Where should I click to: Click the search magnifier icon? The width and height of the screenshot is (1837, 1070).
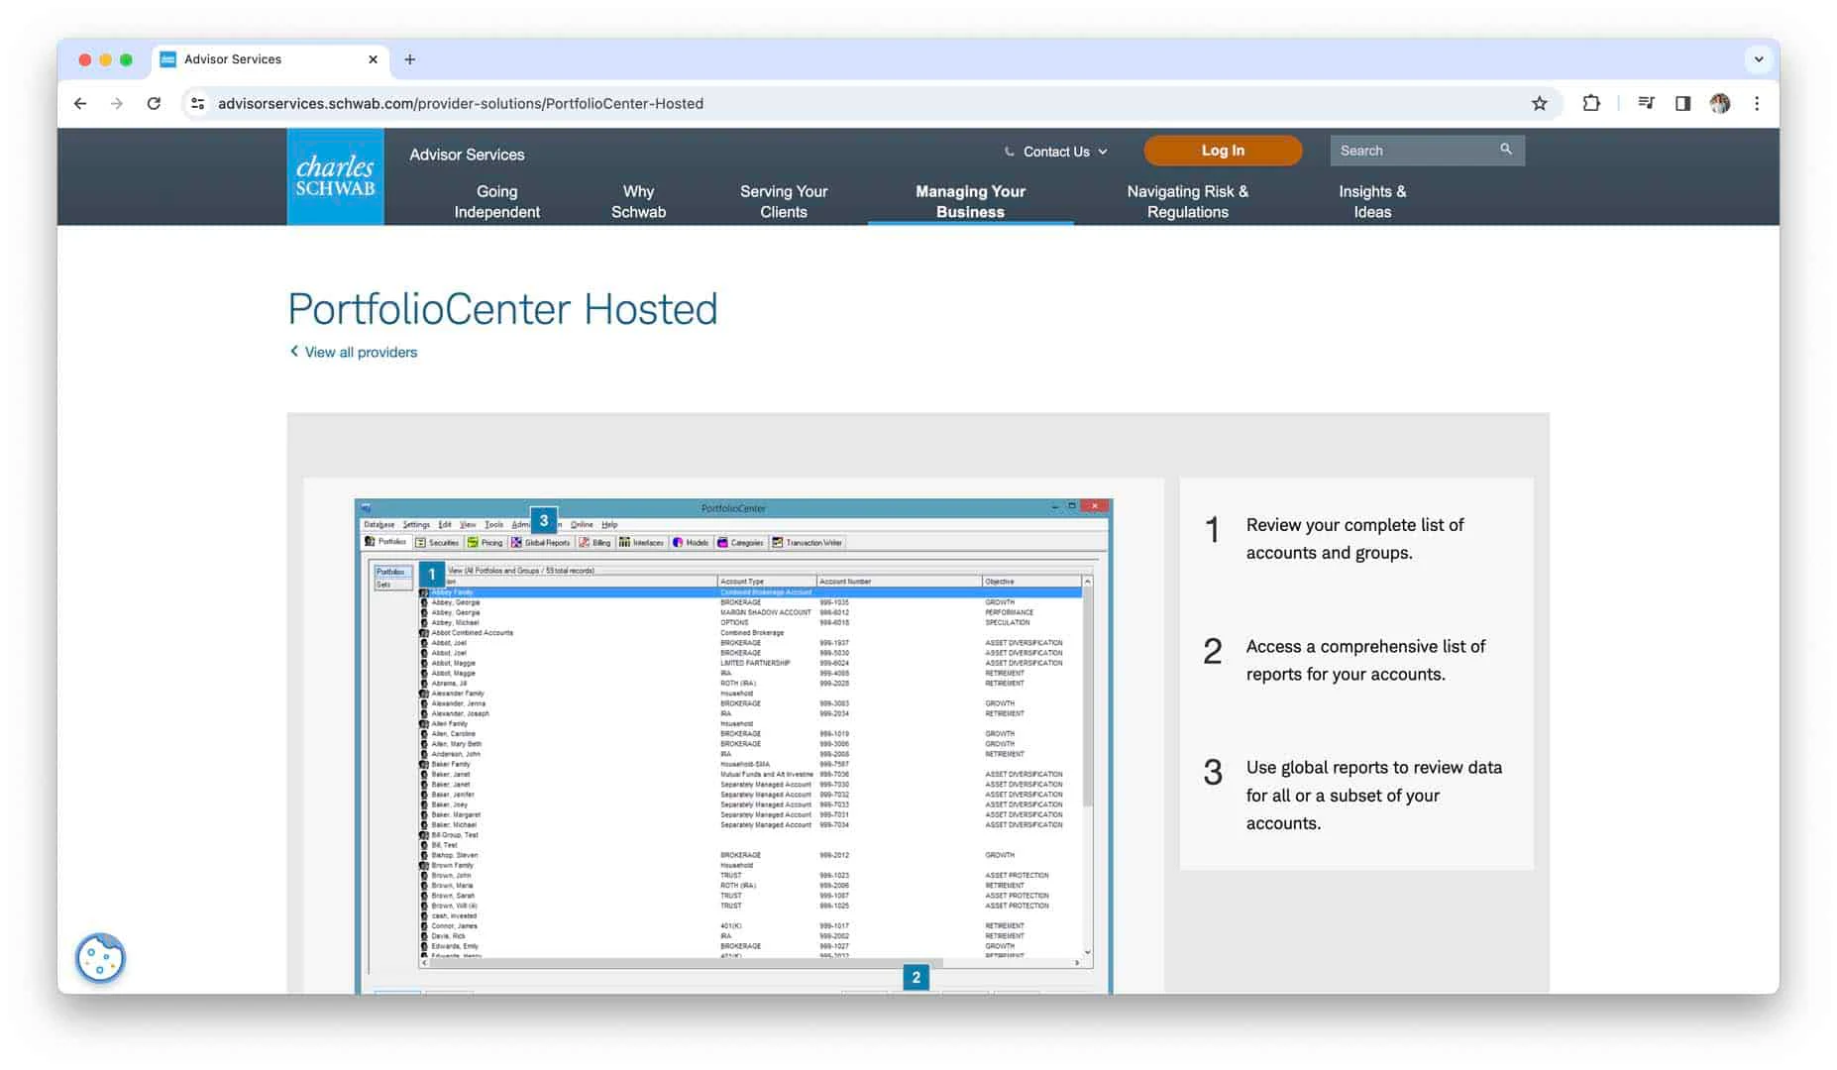point(1506,150)
